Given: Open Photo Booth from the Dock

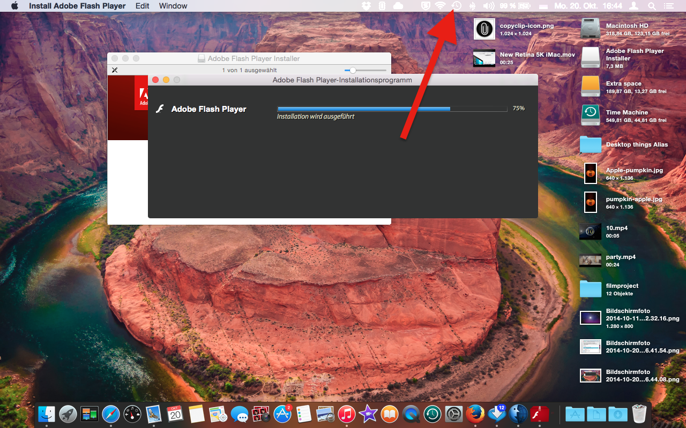Looking at the screenshot, I should pos(261,414).
